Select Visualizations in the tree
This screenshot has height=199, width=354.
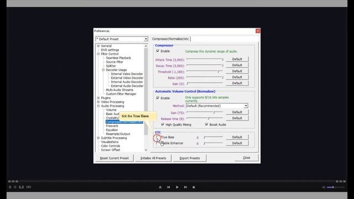pyautogui.click(x=110, y=142)
